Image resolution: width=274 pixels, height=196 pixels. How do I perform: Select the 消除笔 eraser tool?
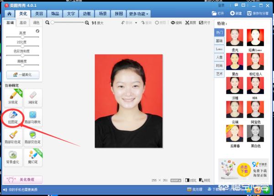coord(33,98)
